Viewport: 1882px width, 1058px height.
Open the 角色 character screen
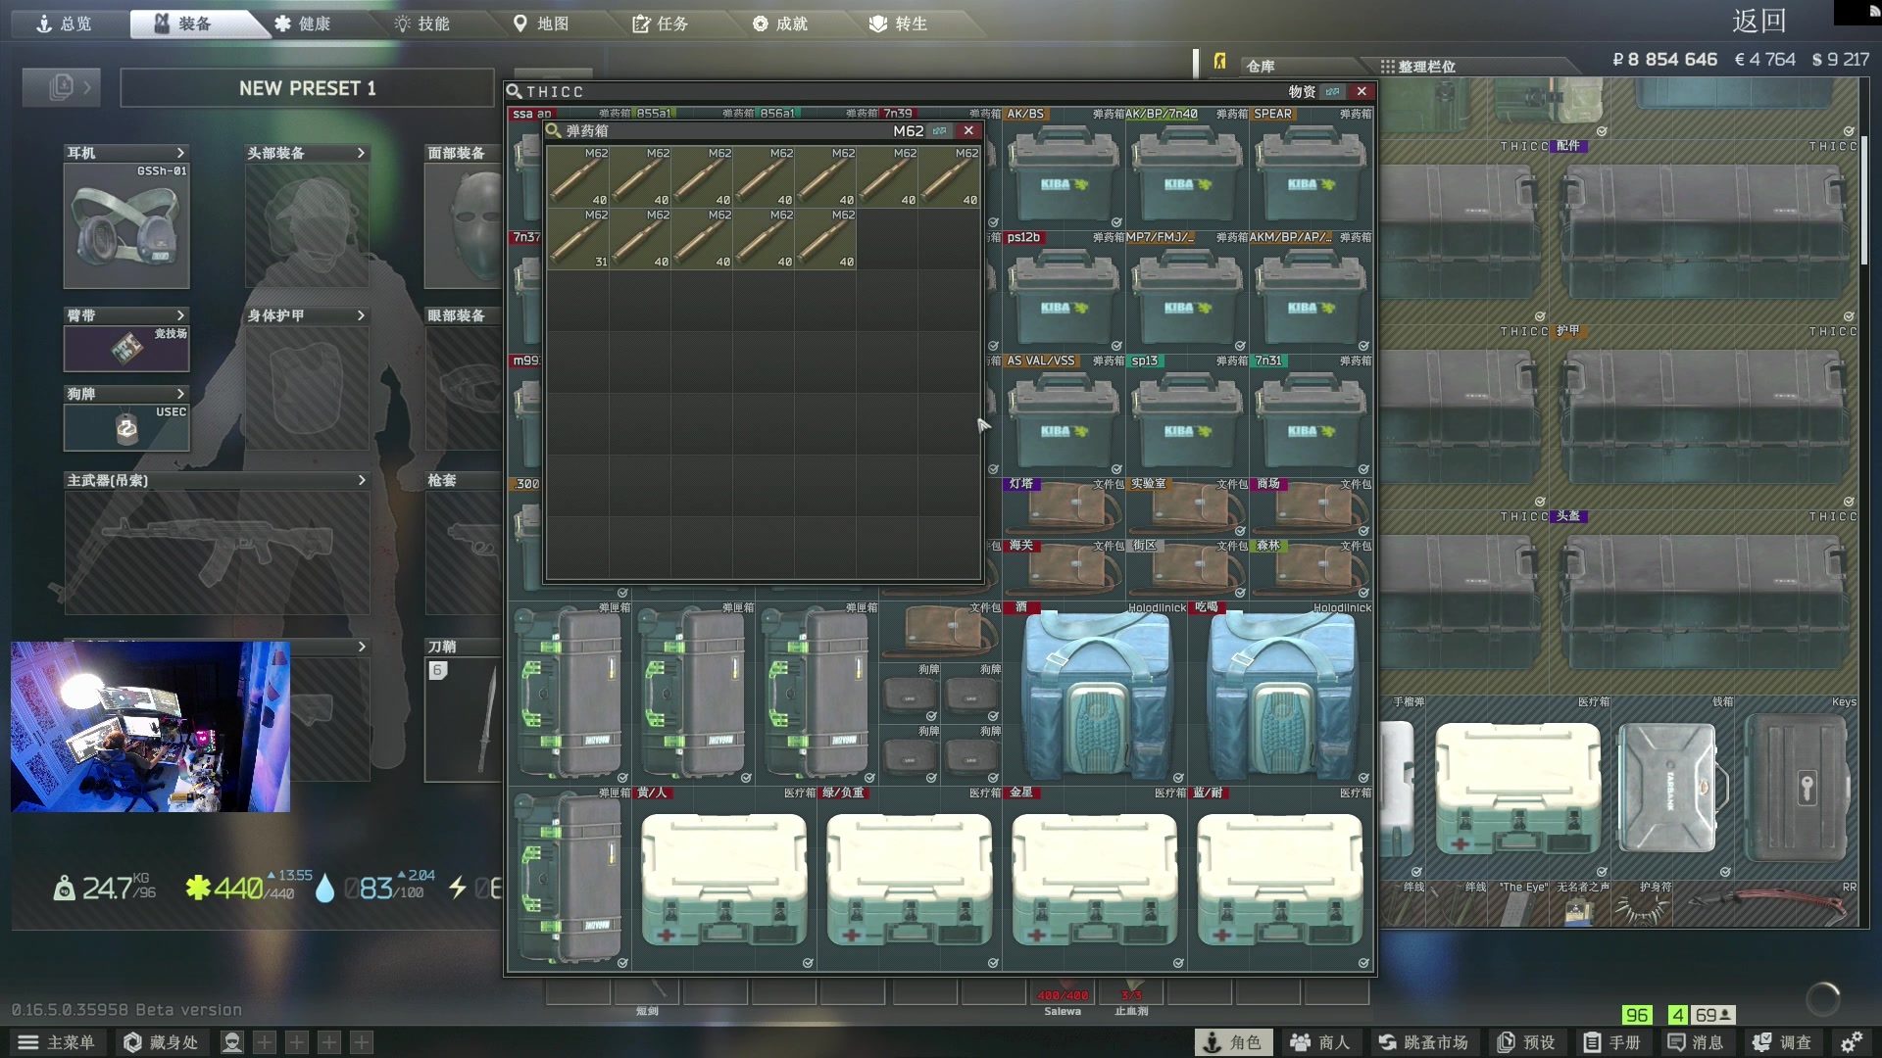click(x=1232, y=1042)
